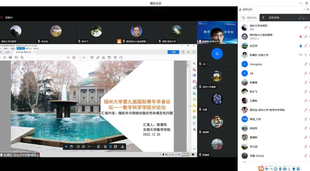The height and width of the screenshot is (171, 310).
Task: Click the star bookmark icon in Acrobat
Action: click(x=4, y=57)
